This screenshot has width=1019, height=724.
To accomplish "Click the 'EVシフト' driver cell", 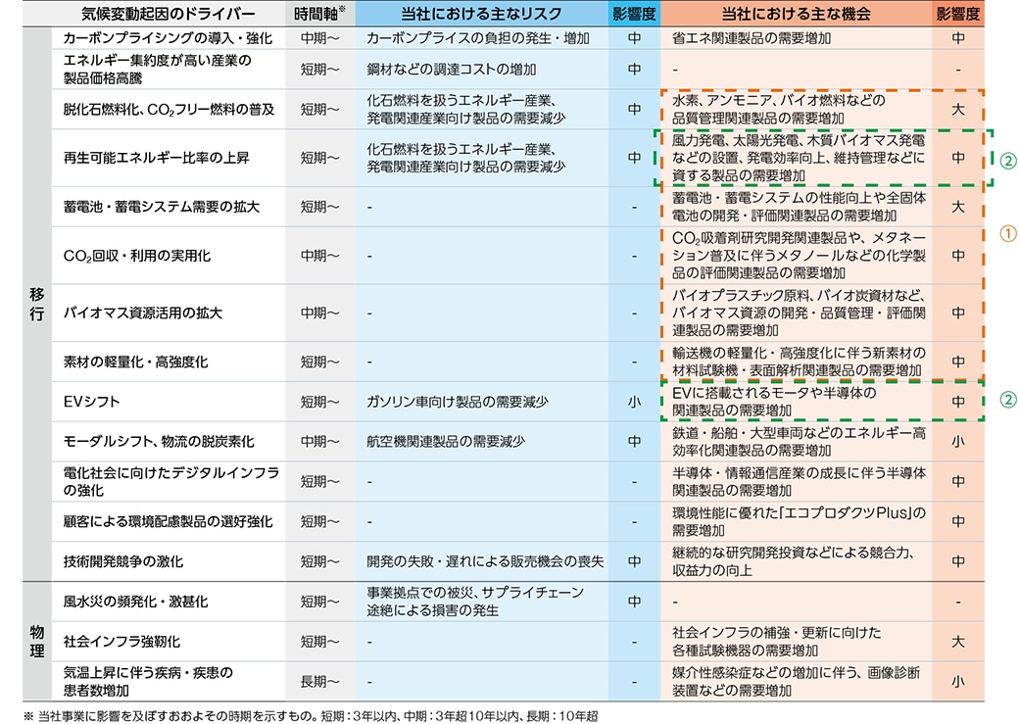I will (92, 402).
